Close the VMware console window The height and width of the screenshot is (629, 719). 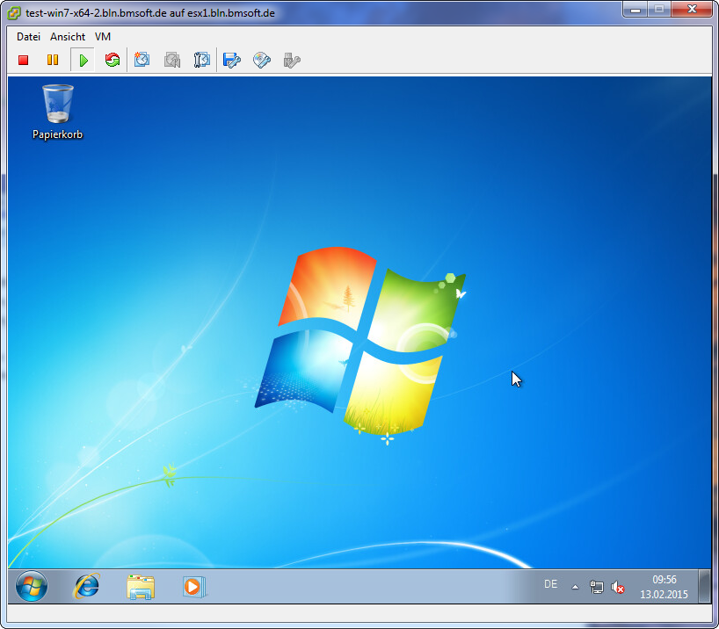point(692,10)
